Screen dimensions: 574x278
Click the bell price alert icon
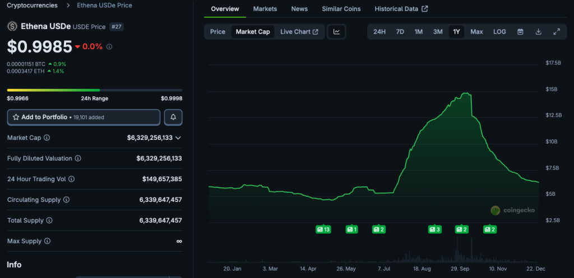(173, 117)
